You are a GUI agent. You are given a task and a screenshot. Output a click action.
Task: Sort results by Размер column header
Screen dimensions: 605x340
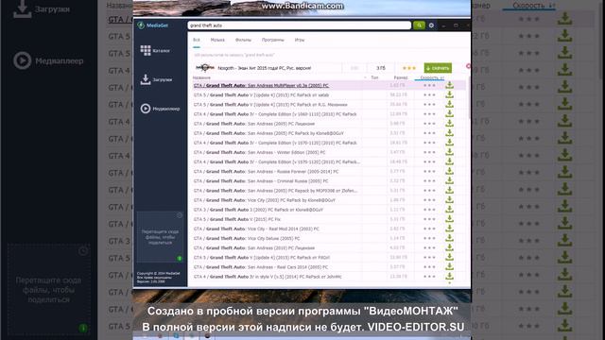(401, 77)
